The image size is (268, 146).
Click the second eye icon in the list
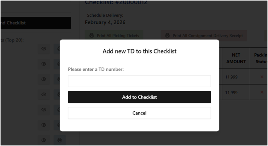point(44,64)
